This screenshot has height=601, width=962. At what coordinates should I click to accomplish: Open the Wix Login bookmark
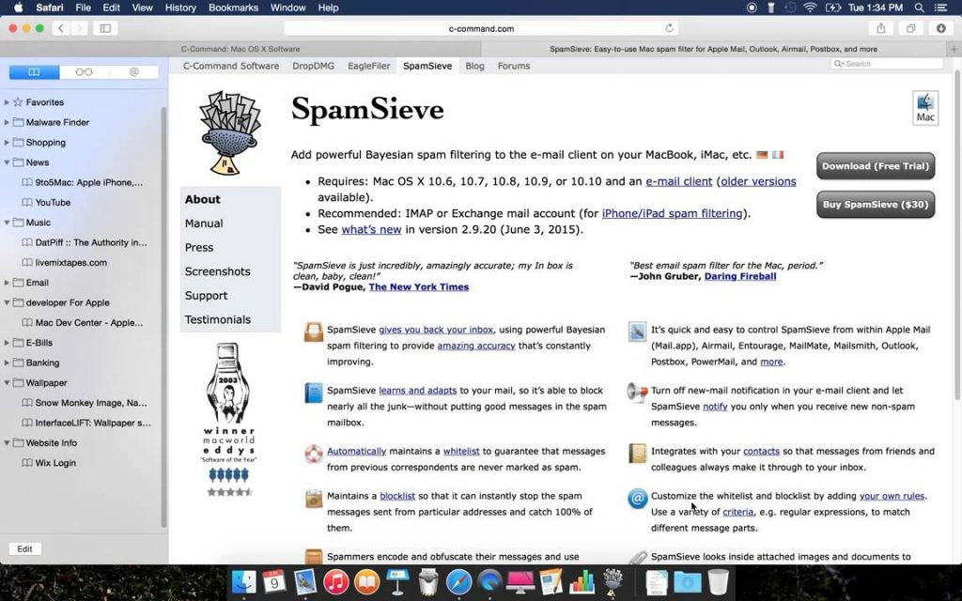tap(55, 463)
